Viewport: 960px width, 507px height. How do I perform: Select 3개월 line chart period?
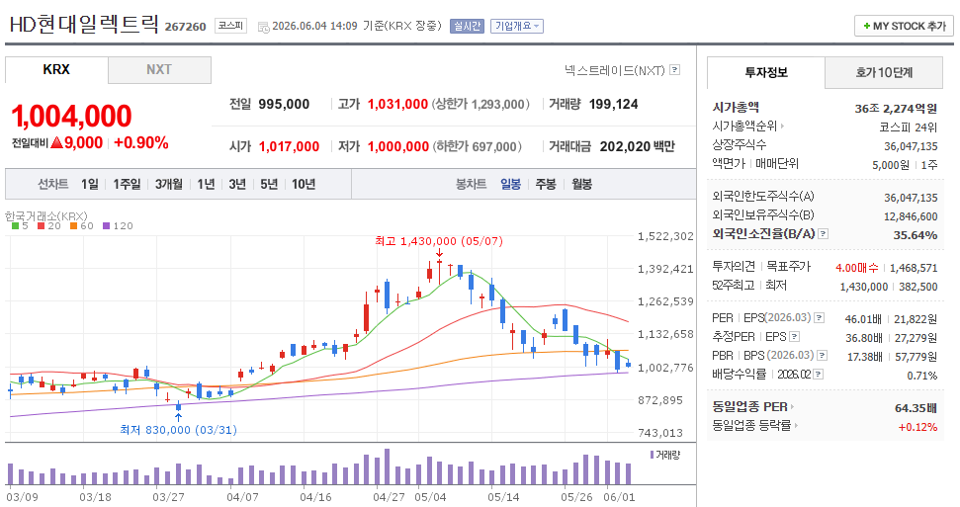point(168,184)
